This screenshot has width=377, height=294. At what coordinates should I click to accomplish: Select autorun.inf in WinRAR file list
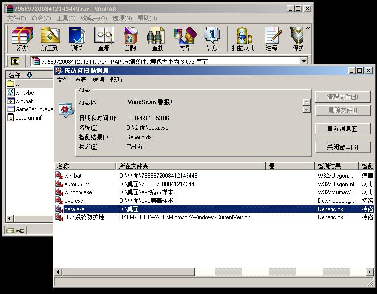pos(24,118)
